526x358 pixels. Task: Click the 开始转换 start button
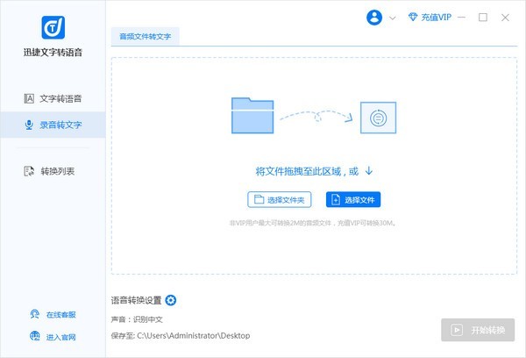tap(478, 330)
